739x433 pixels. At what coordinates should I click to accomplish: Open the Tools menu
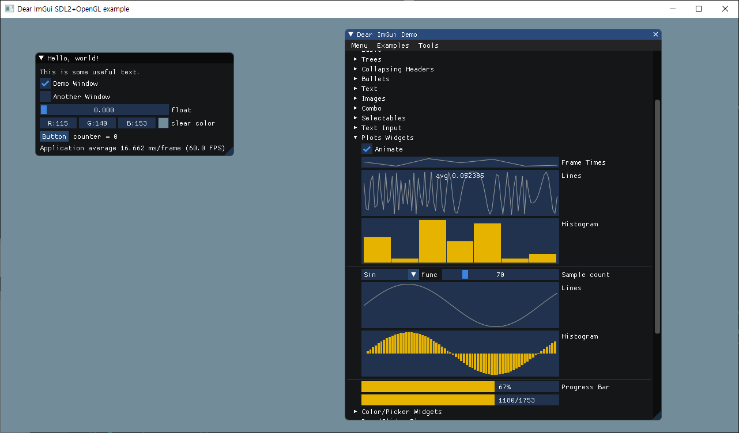pyautogui.click(x=428, y=45)
